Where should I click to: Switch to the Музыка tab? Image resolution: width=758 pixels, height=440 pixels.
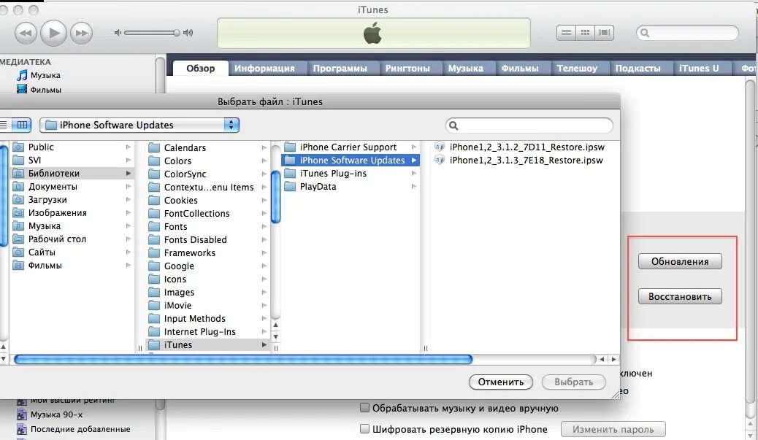click(x=468, y=68)
